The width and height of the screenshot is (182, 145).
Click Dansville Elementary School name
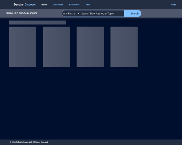pos(22,13)
